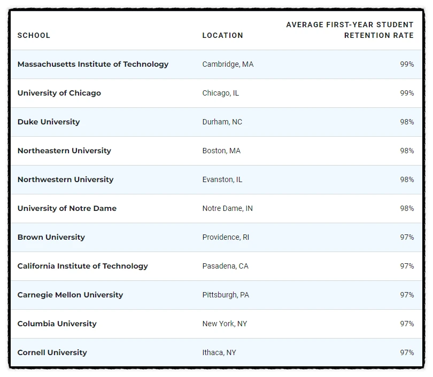Select the Providence, RI location cell

tap(226, 237)
